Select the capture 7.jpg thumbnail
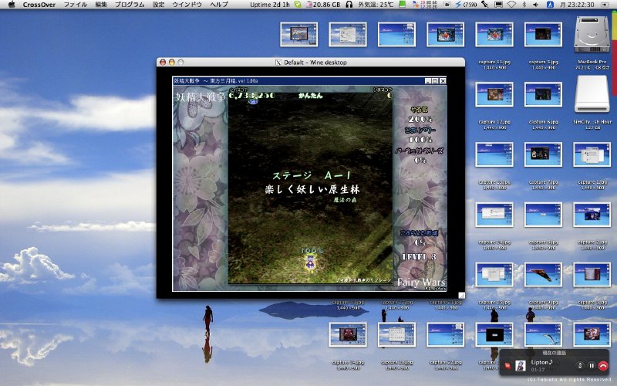This screenshot has width=617, height=386. [x=543, y=155]
